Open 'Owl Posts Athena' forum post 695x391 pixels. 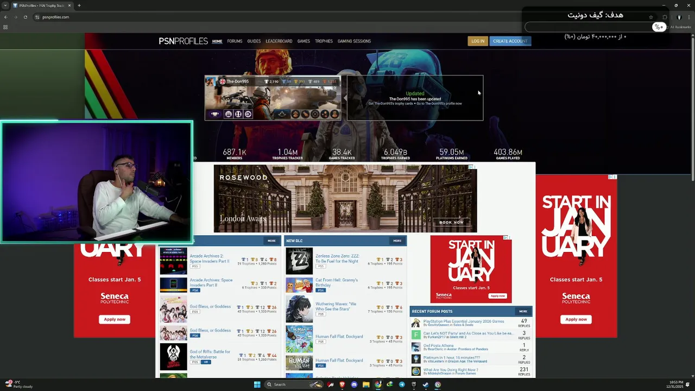tap(438, 345)
